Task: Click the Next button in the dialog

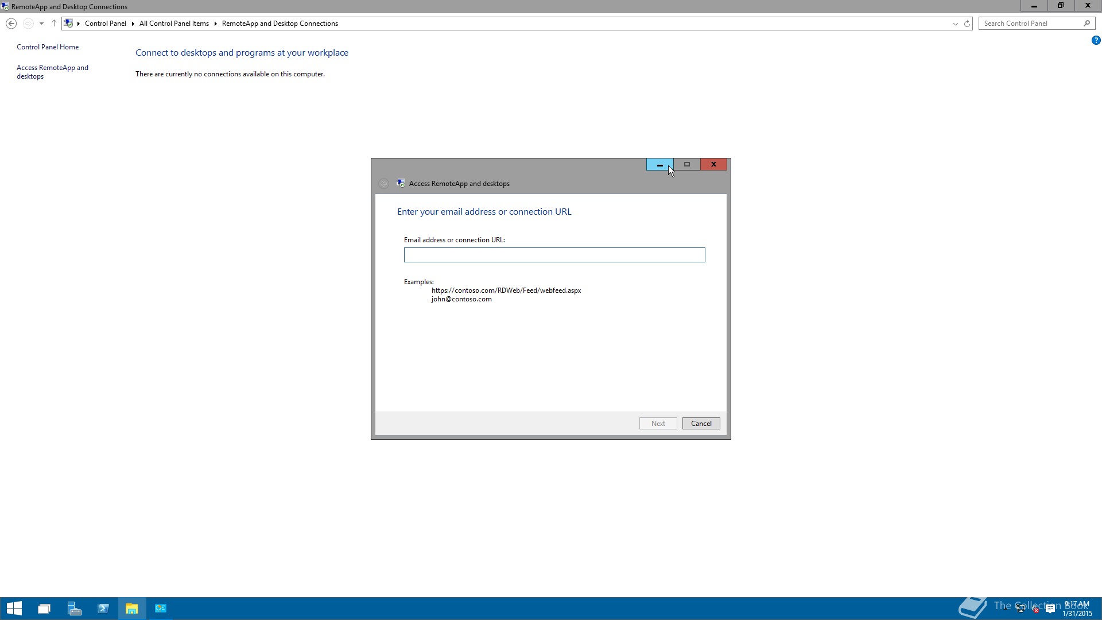Action: [x=658, y=424]
